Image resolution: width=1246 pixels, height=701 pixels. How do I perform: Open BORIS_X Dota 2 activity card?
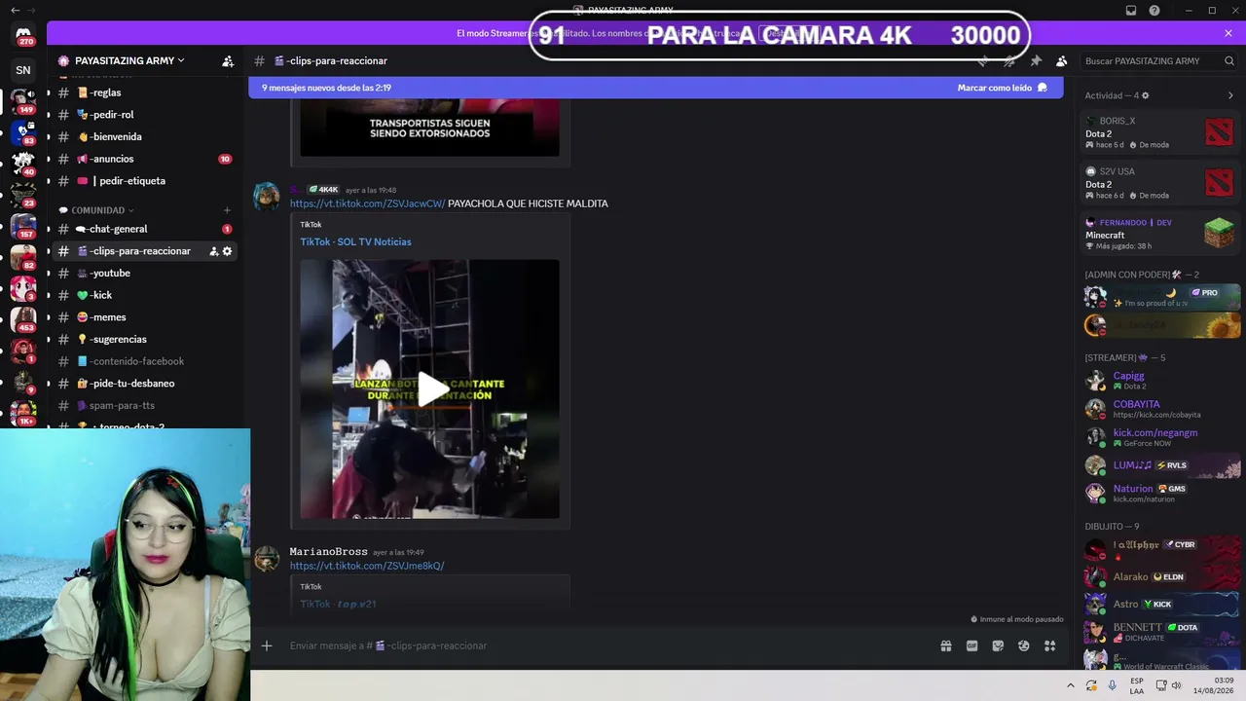(1159, 132)
